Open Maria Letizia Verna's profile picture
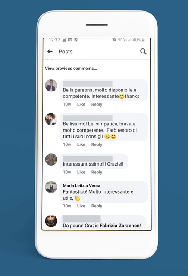188x276 pixels. point(51,187)
